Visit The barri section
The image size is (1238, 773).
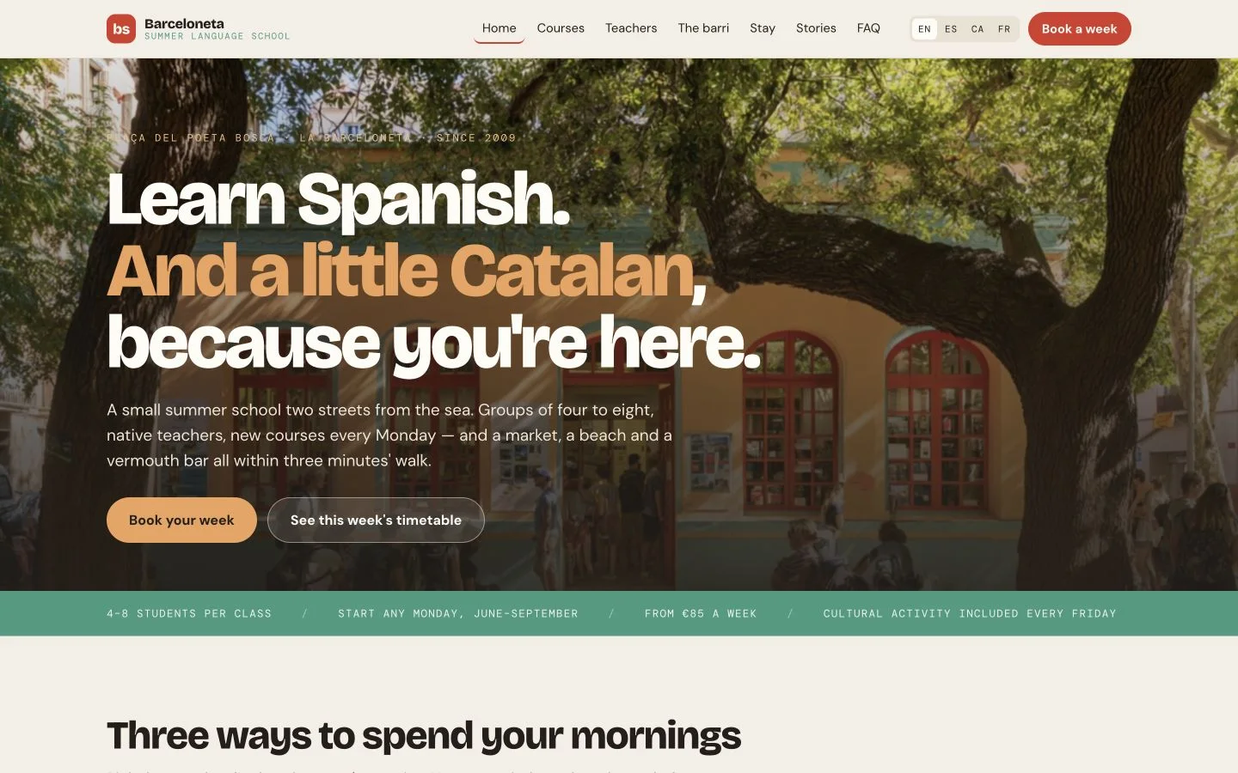703,28
